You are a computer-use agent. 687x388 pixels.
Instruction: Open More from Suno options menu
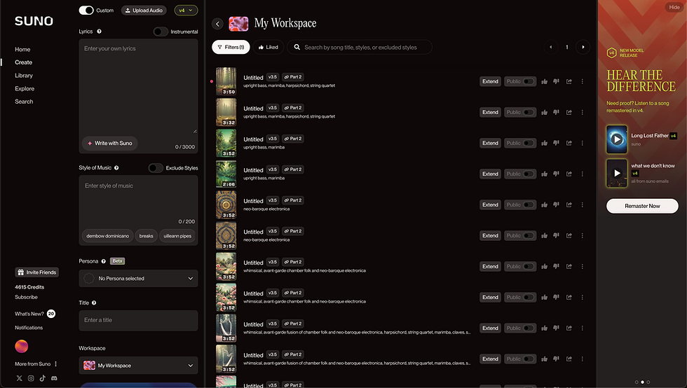click(55, 364)
